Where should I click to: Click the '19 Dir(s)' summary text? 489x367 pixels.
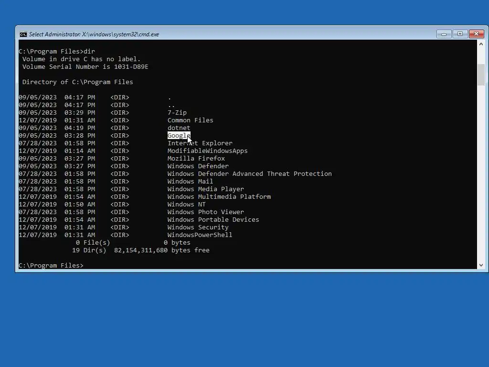89,250
